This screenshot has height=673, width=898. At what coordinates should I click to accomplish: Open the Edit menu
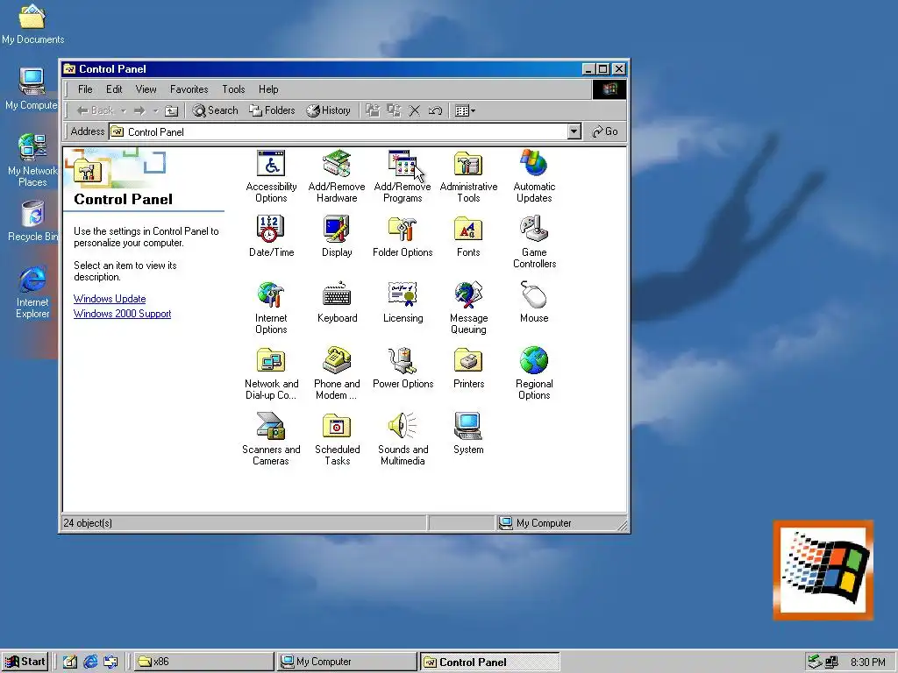(x=114, y=89)
